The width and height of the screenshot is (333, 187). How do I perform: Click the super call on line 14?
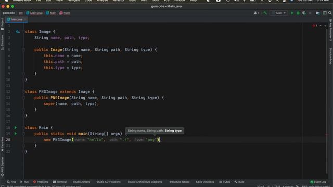pos(49,104)
